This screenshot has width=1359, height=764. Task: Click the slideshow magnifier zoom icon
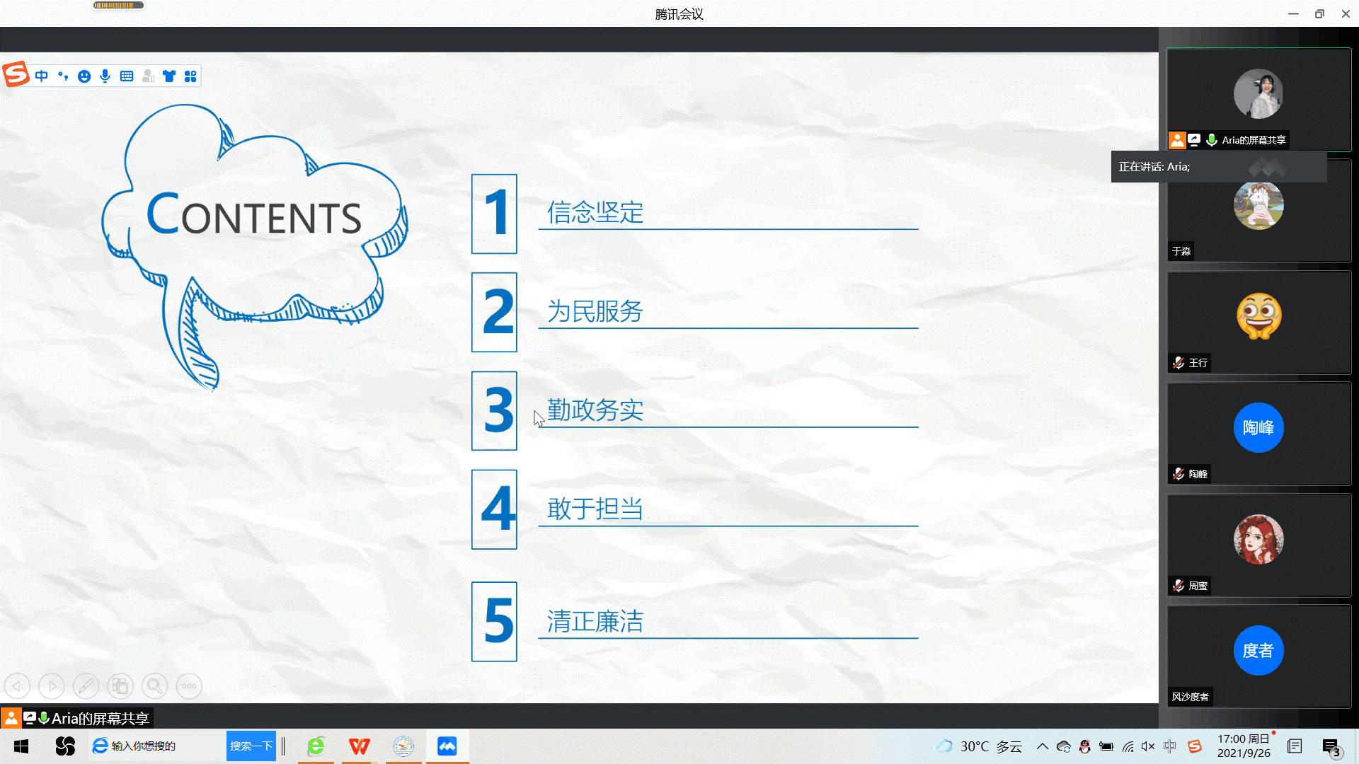(154, 685)
